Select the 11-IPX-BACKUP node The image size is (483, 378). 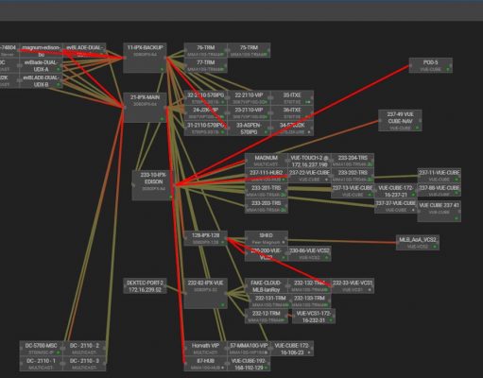(x=145, y=58)
